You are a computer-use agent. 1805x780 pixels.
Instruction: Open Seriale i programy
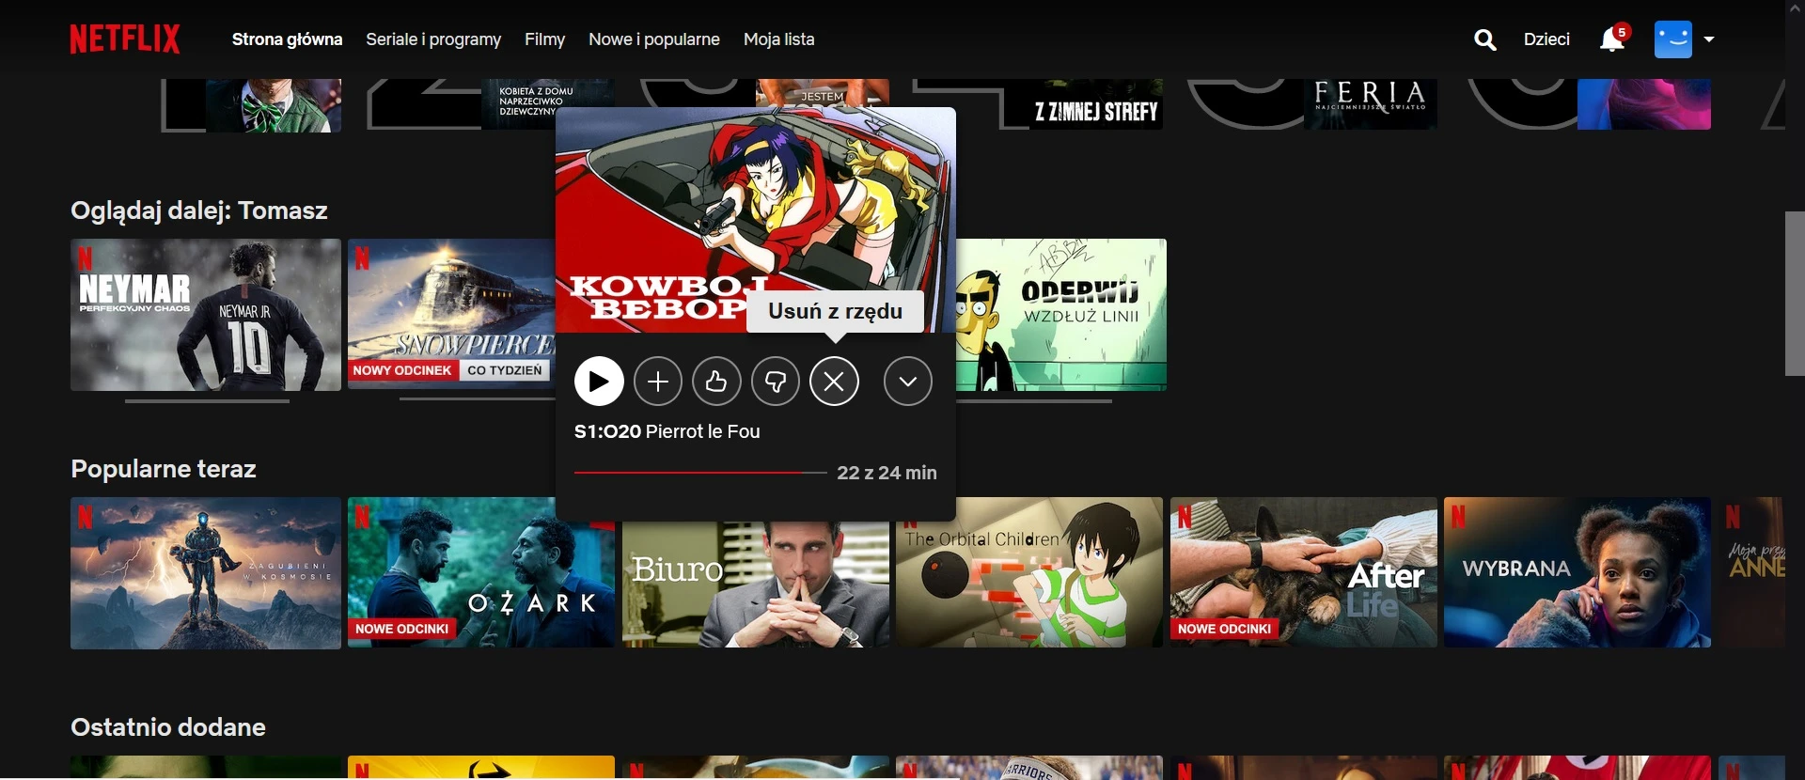pos(433,39)
